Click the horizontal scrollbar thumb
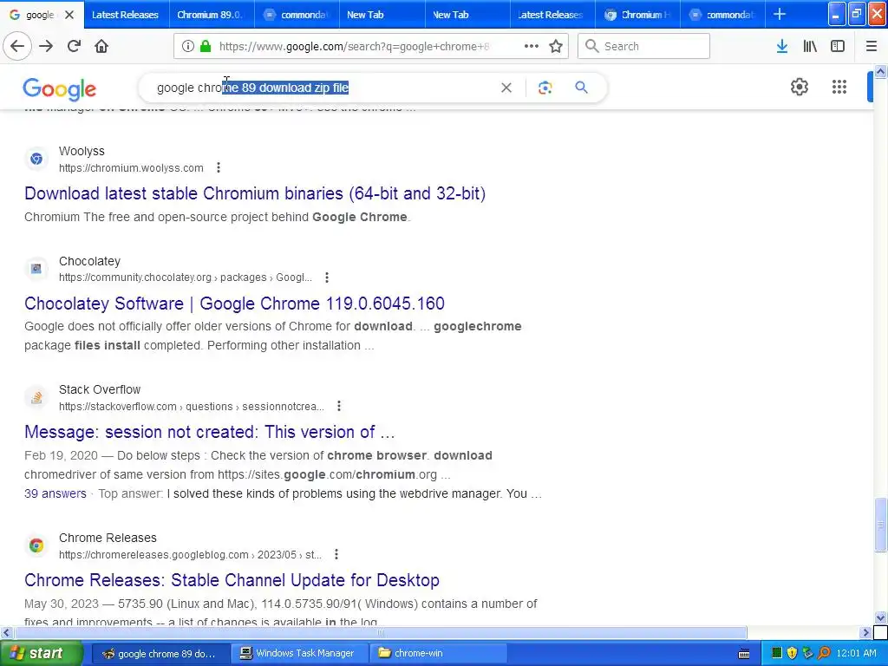Image resolution: width=888 pixels, height=666 pixels. tap(381, 632)
